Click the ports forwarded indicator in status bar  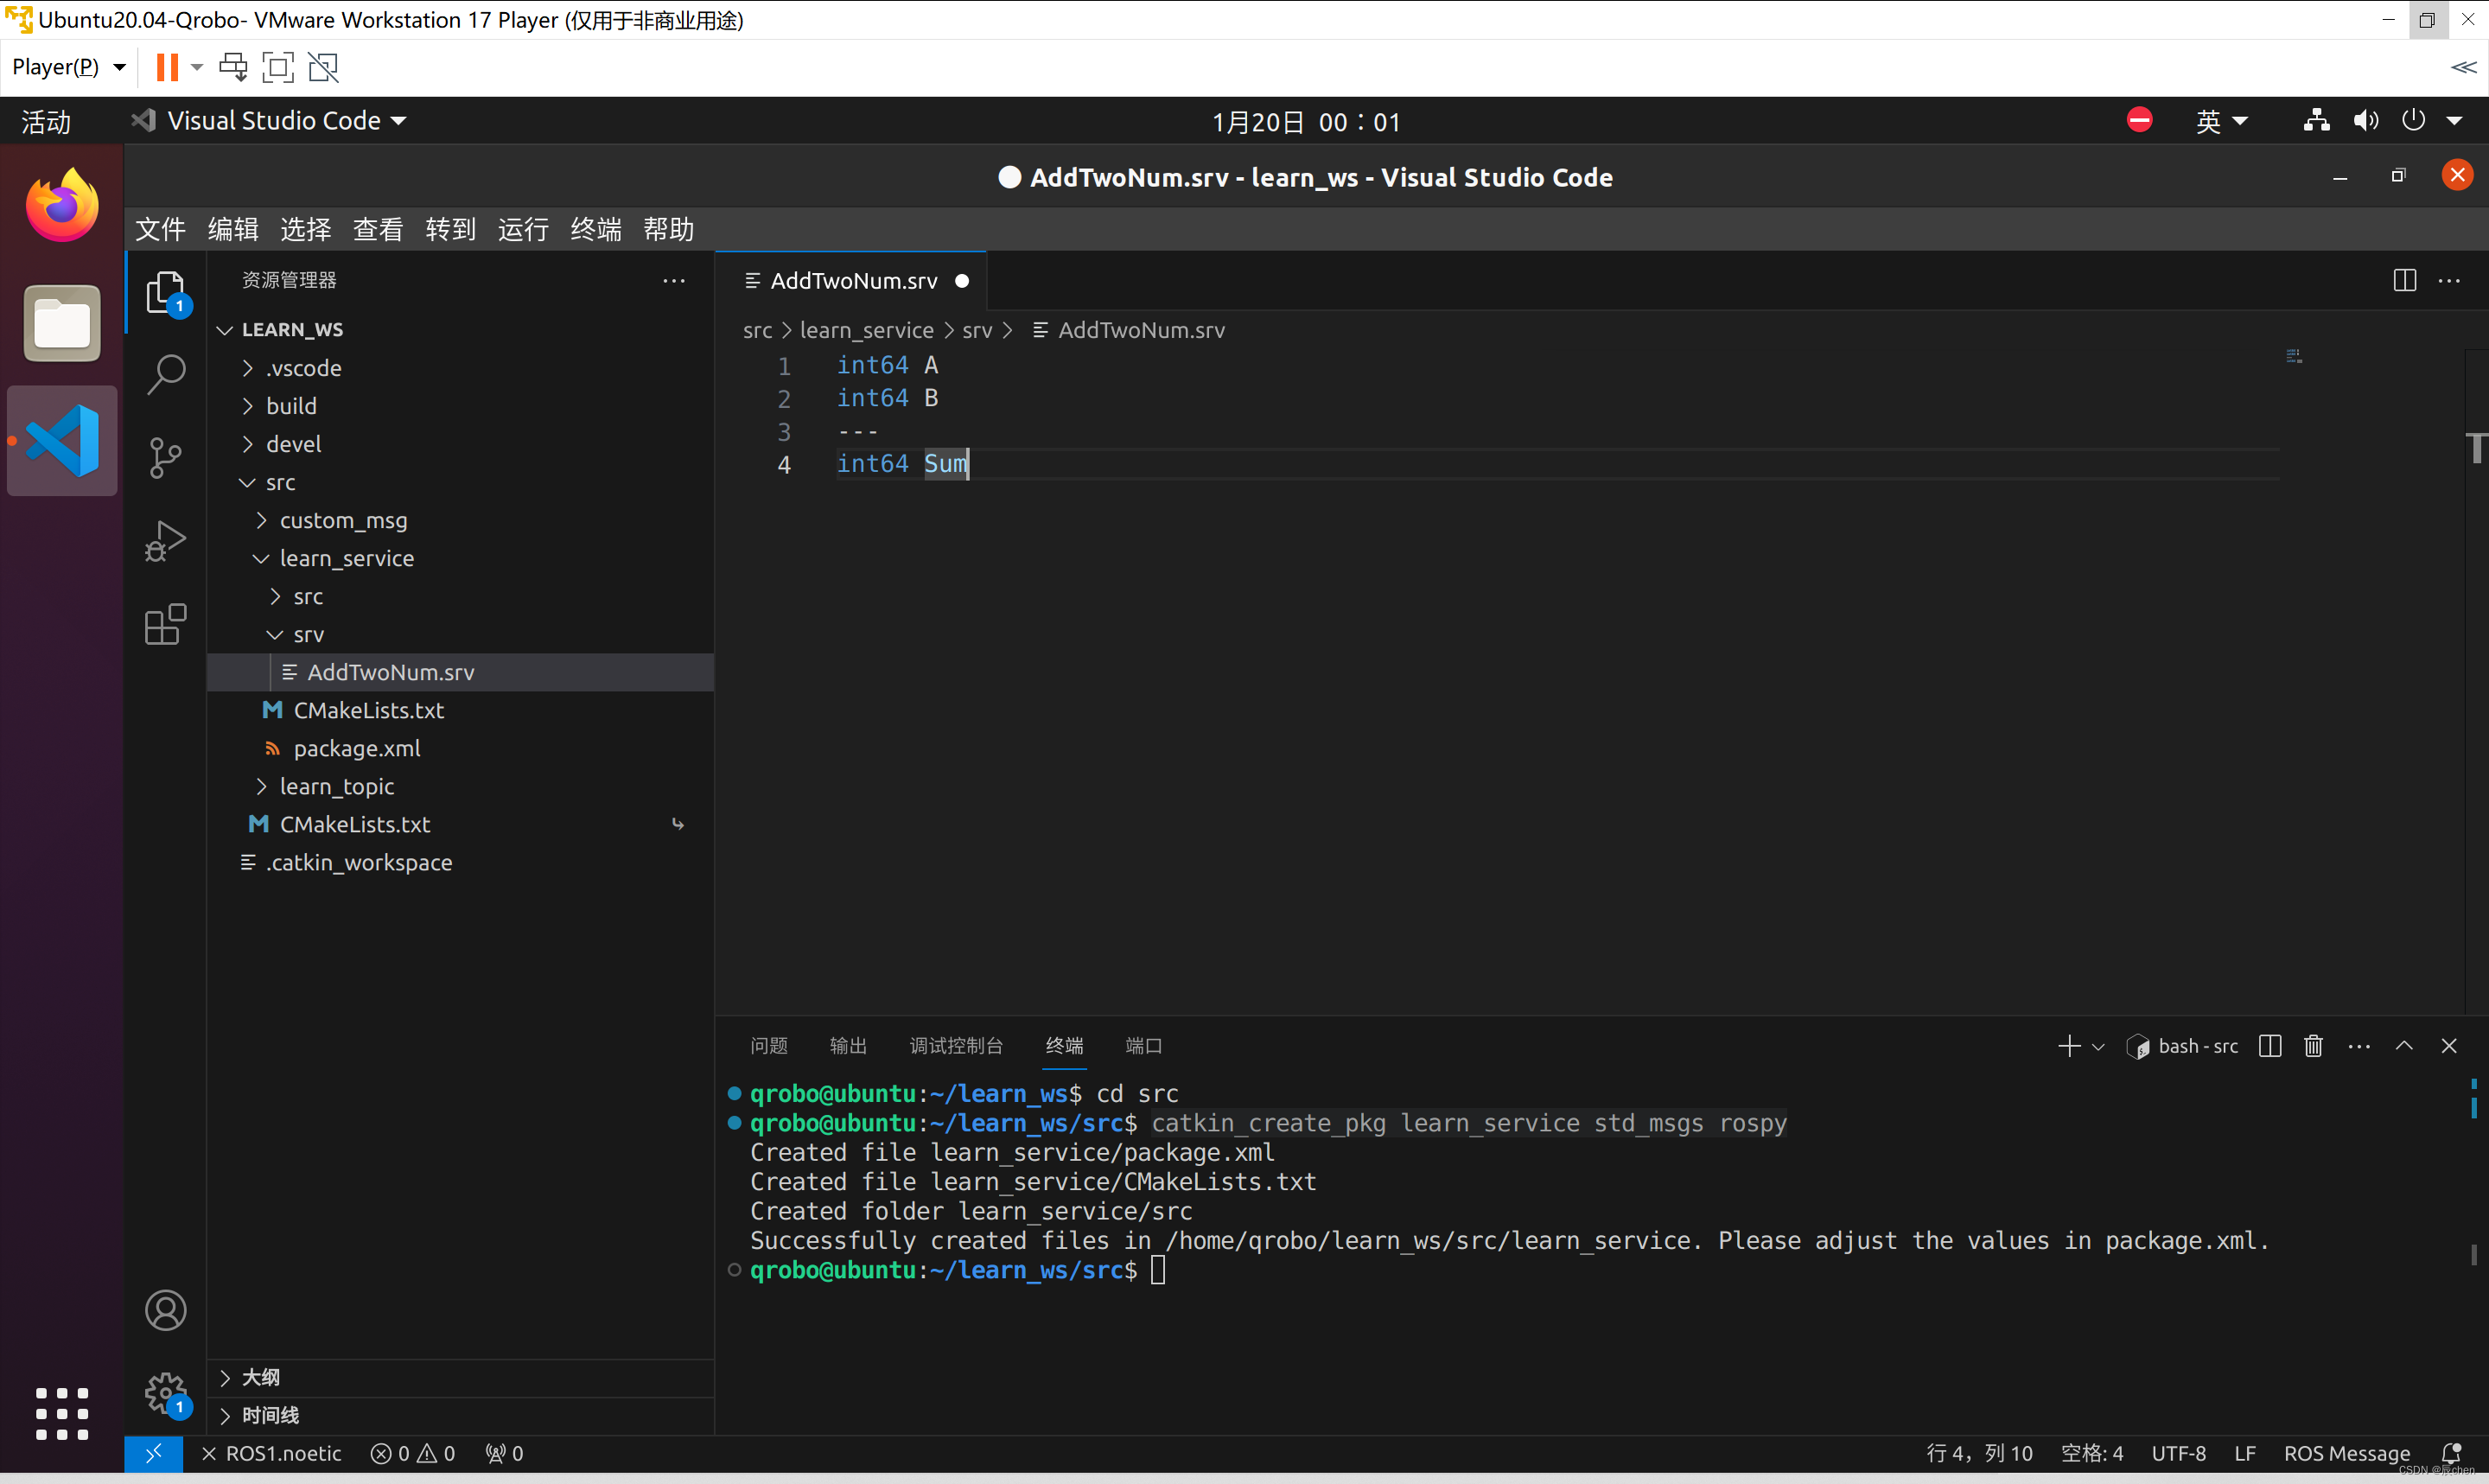505,1453
